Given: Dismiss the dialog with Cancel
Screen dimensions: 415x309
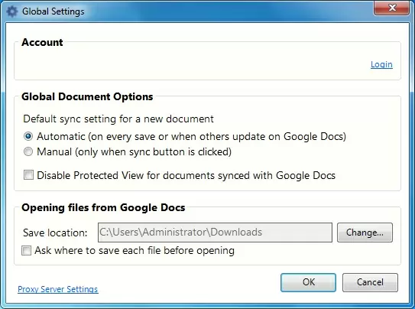Looking at the screenshot, I should pos(370,282).
